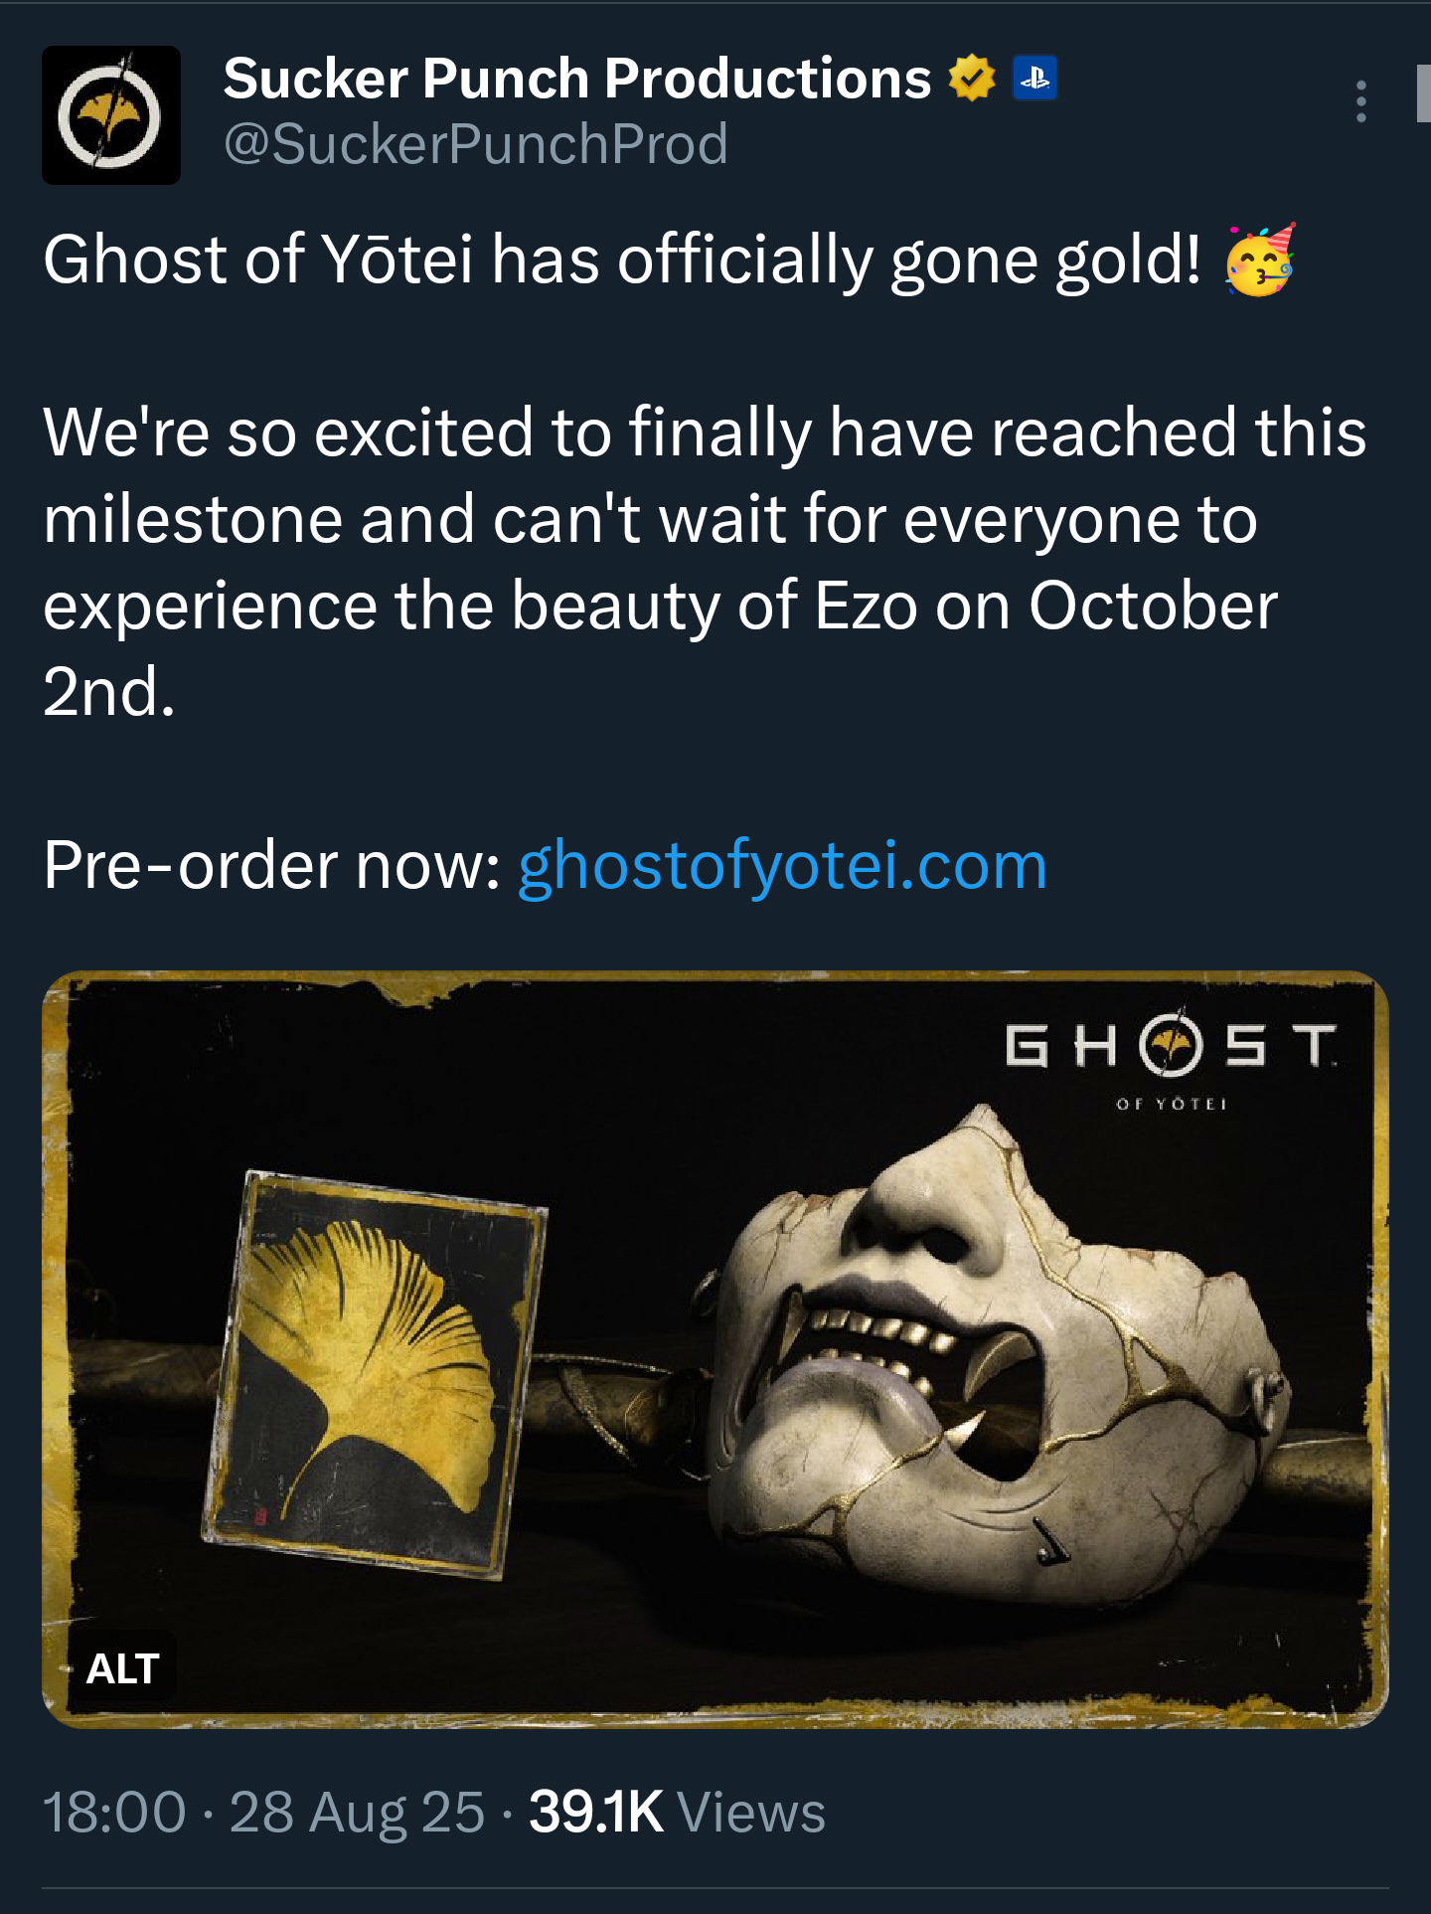Open the three-dot more options menu
The image size is (1431, 1914).
click(1361, 102)
